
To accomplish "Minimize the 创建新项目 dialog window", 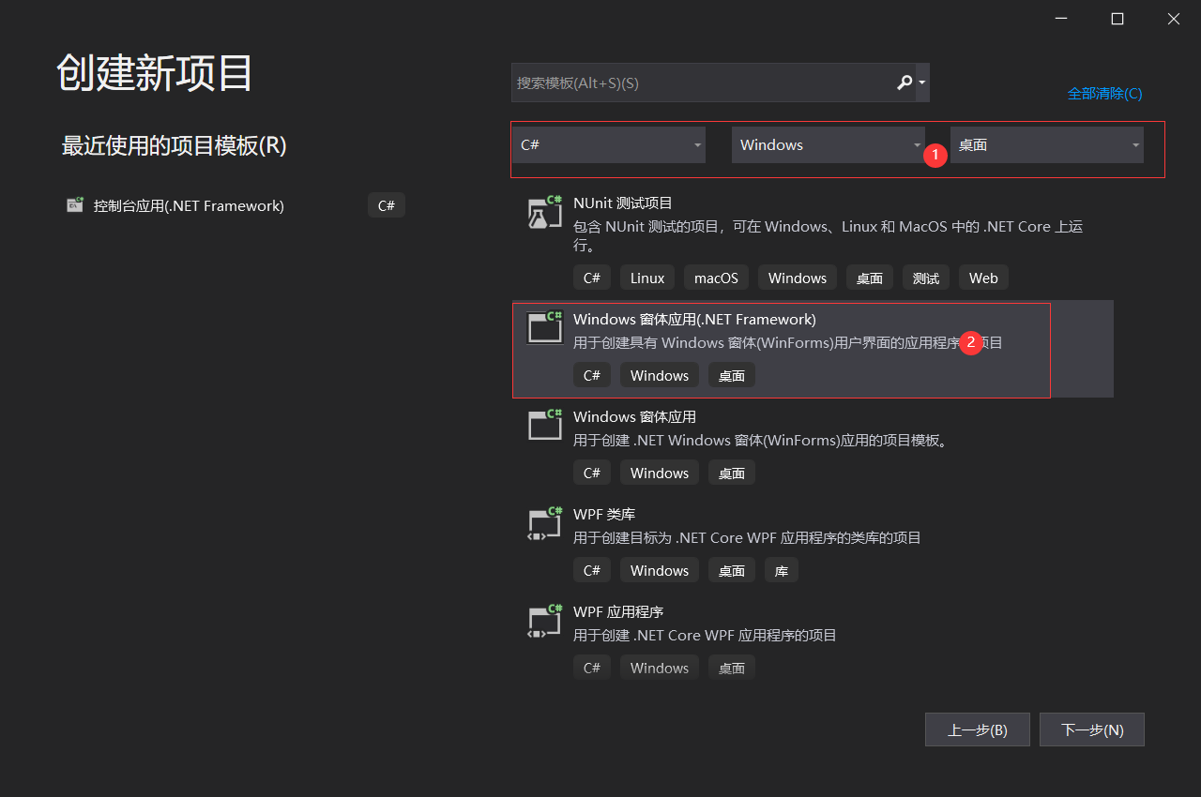I will tap(1061, 19).
